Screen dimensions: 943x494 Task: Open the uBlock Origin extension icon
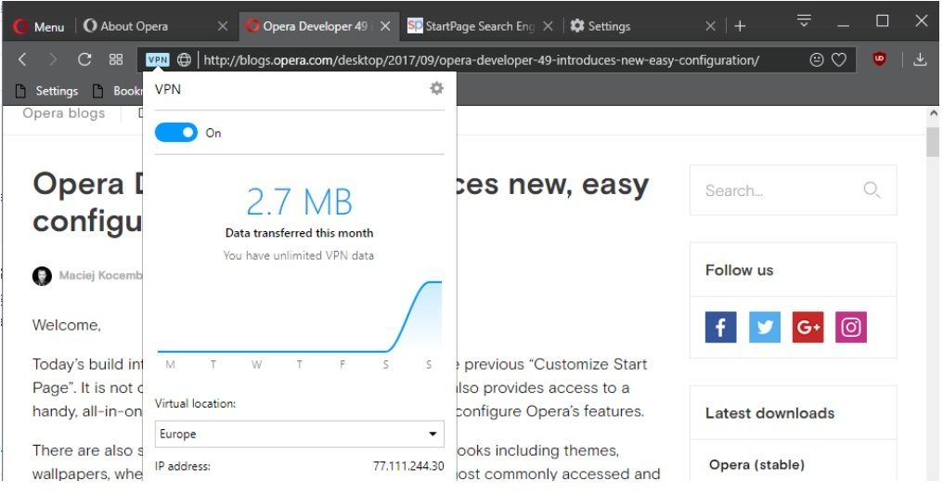tap(879, 59)
